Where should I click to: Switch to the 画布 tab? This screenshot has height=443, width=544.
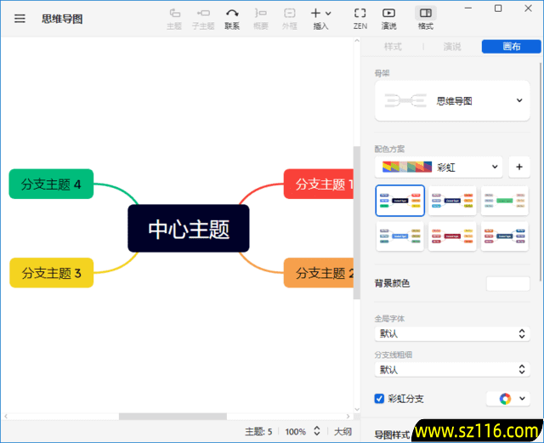pyautogui.click(x=511, y=47)
